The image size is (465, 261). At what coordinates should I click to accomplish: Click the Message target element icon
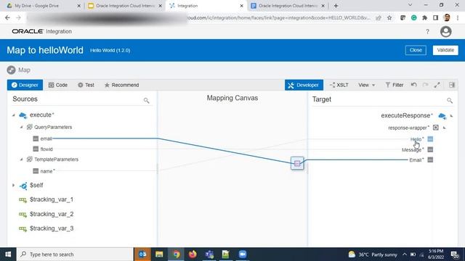(430, 150)
